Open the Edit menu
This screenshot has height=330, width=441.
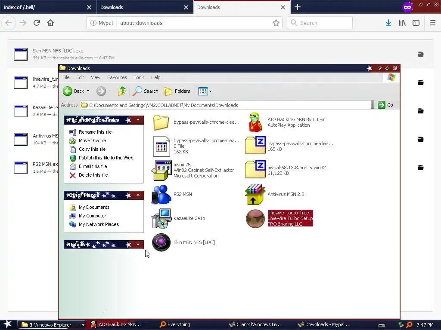tap(80, 77)
